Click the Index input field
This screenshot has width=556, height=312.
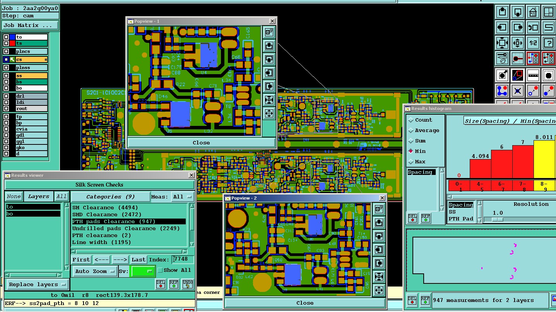pos(183,259)
